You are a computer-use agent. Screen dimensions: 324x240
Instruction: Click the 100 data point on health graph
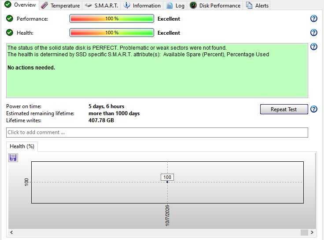coord(167,182)
